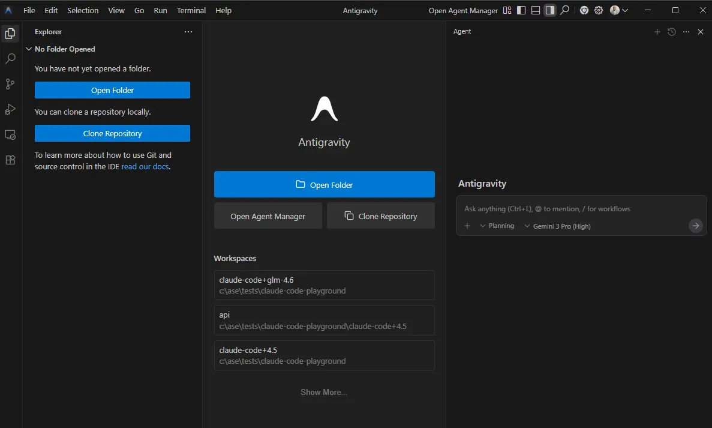Open the Source Control view
The image size is (712, 428).
[x=10, y=84]
